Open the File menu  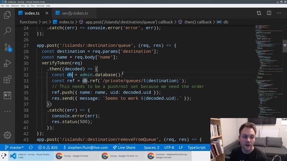click(x=2, y=6)
